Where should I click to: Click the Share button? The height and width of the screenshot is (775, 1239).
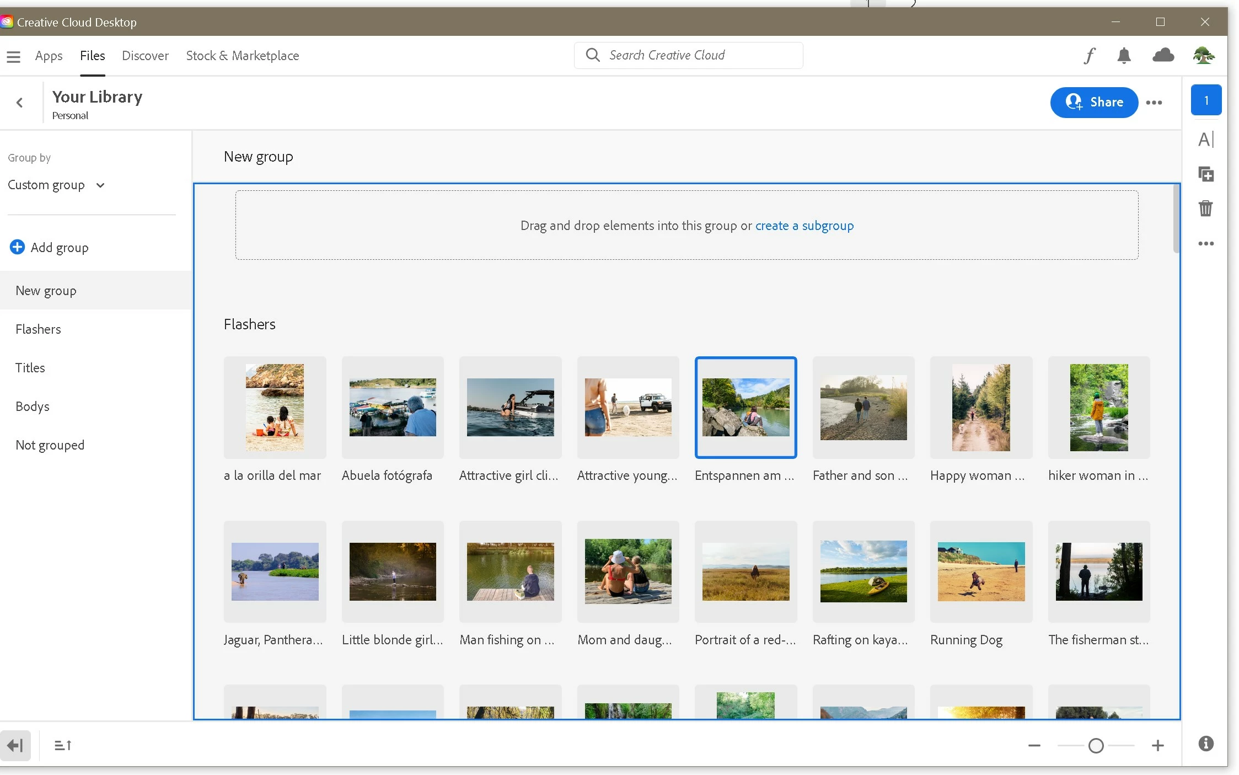pos(1094,102)
